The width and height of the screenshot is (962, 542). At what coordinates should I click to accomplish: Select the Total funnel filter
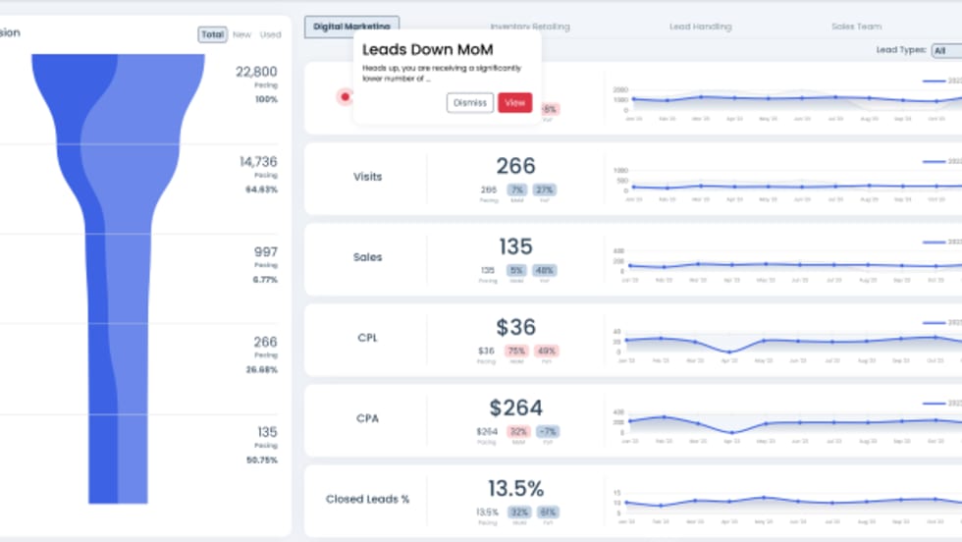pos(212,34)
